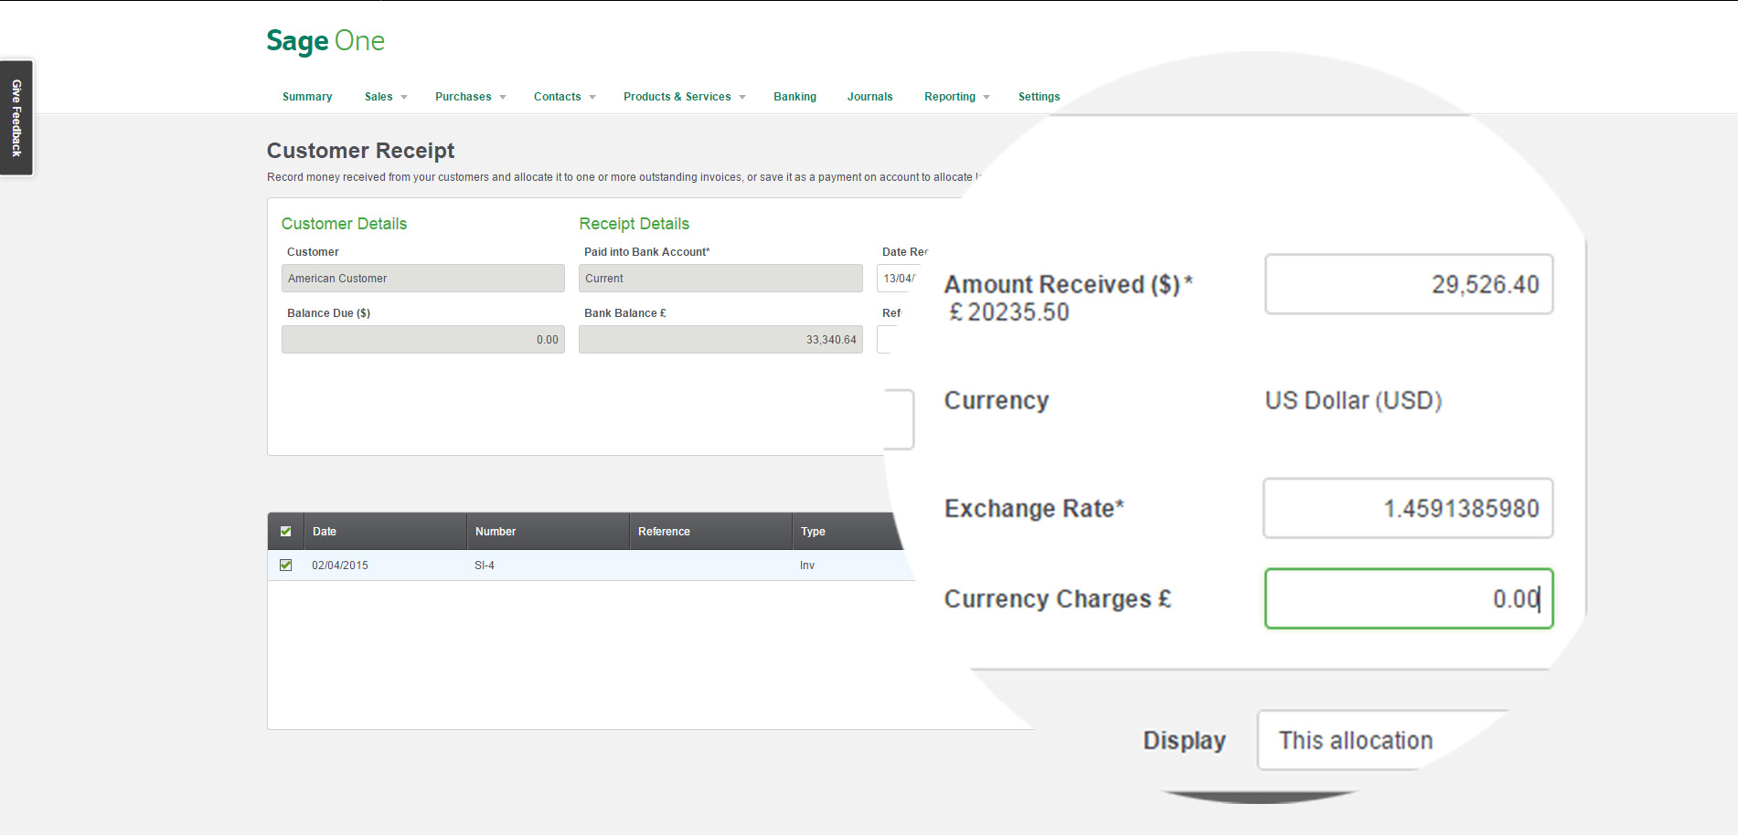Uncheck the SI-4 invoice row checkbox
Screen dimensions: 1738x835
(x=285, y=565)
